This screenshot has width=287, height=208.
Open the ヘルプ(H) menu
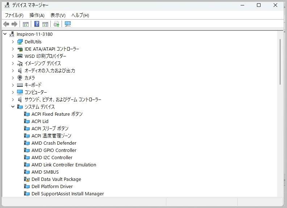tap(80, 15)
